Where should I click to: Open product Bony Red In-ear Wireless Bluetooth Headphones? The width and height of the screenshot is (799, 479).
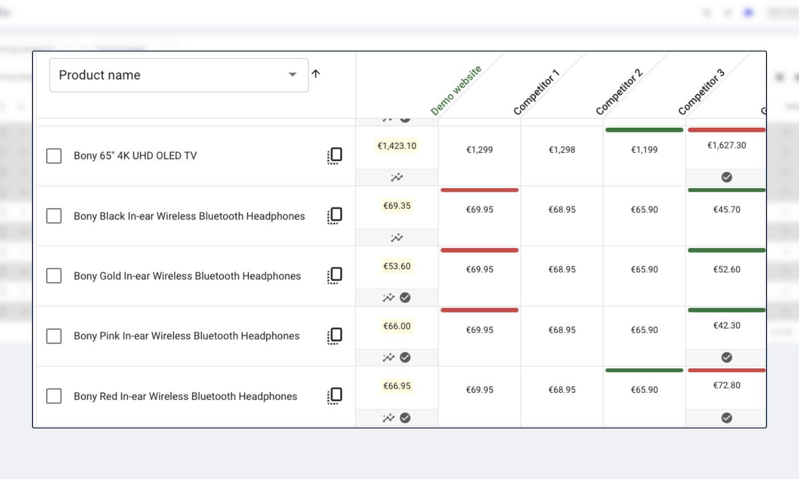pyautogui.click(x=185, y=396)
